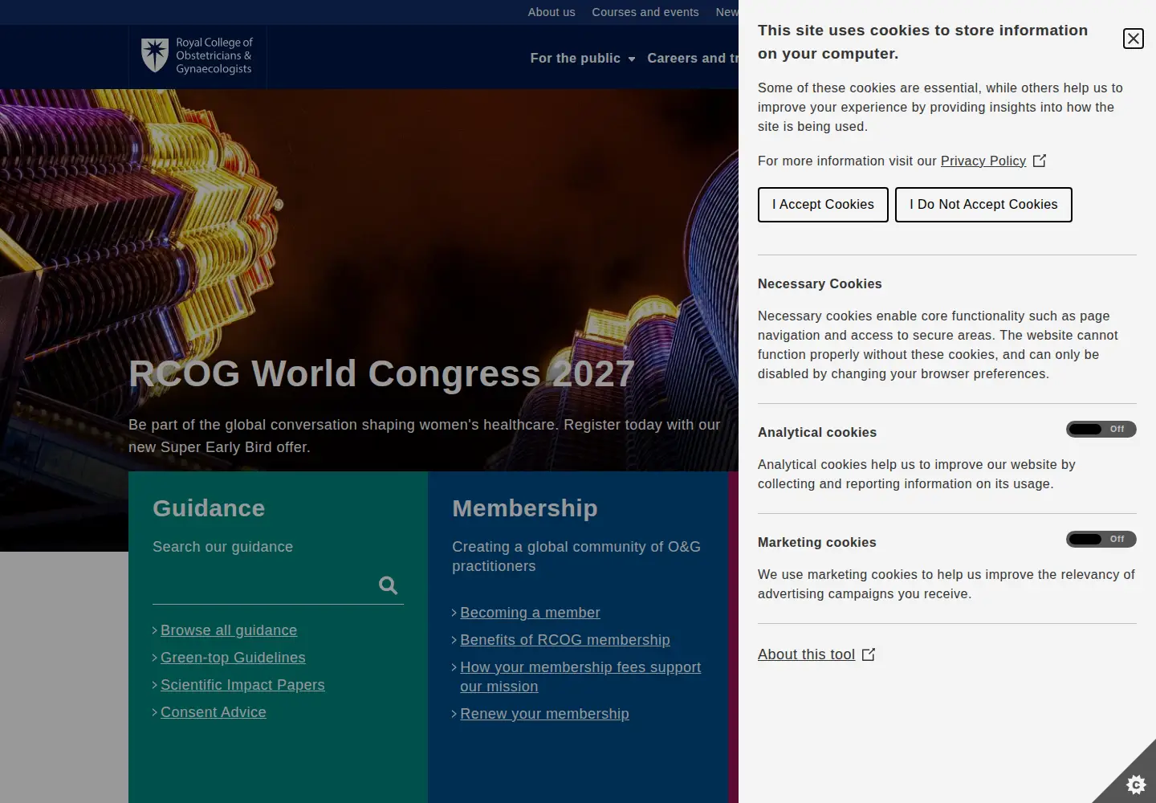Expand the For the public dropdown arrow
The image size is (1156, 803).
(632, 59)
